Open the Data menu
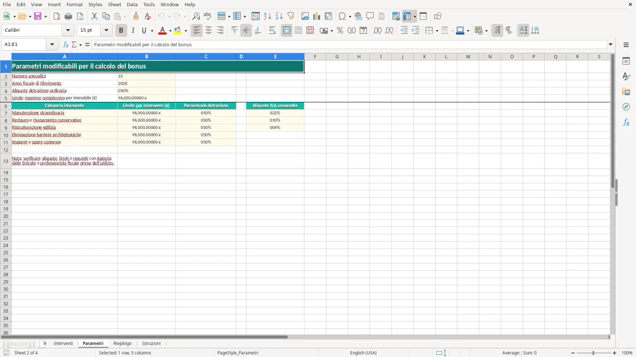This screenshot has height=357, width=636. click(x=132, y=4)
